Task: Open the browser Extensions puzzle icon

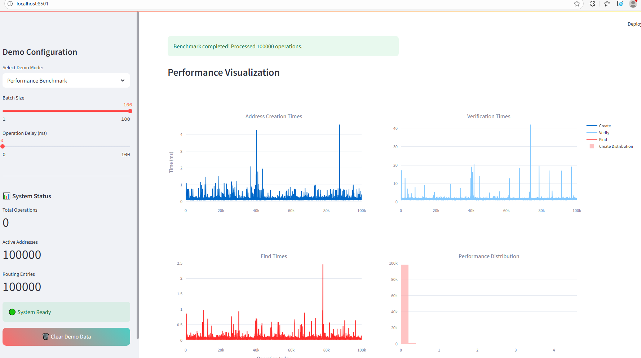Action: [x=592, y=4]
